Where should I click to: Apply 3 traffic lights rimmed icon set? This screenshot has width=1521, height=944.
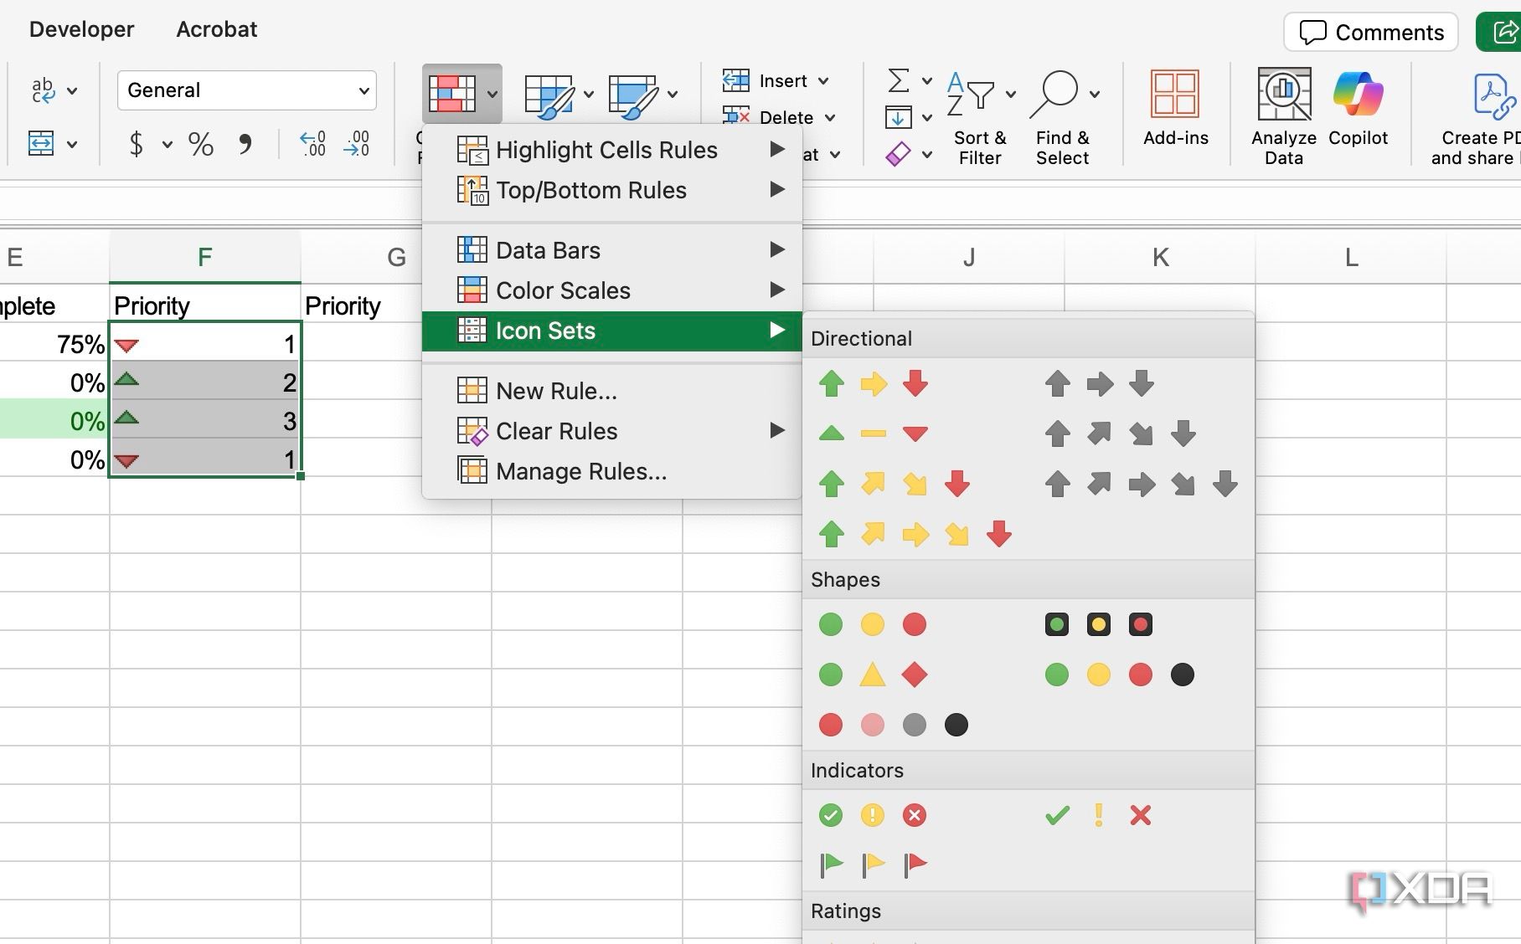click(x=1099, y=624)
